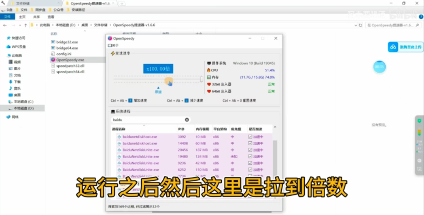Click the scroll up arrow of process list
Screen dimensions: 424x215
click(x=275, y=127)
